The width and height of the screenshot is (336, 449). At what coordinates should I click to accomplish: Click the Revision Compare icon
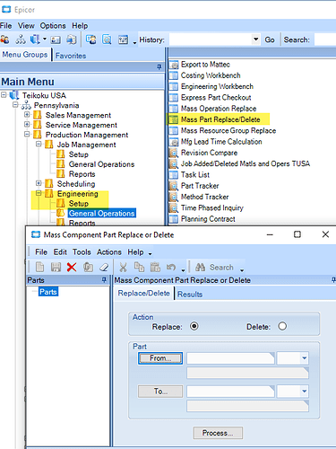[x=174, y=153]
